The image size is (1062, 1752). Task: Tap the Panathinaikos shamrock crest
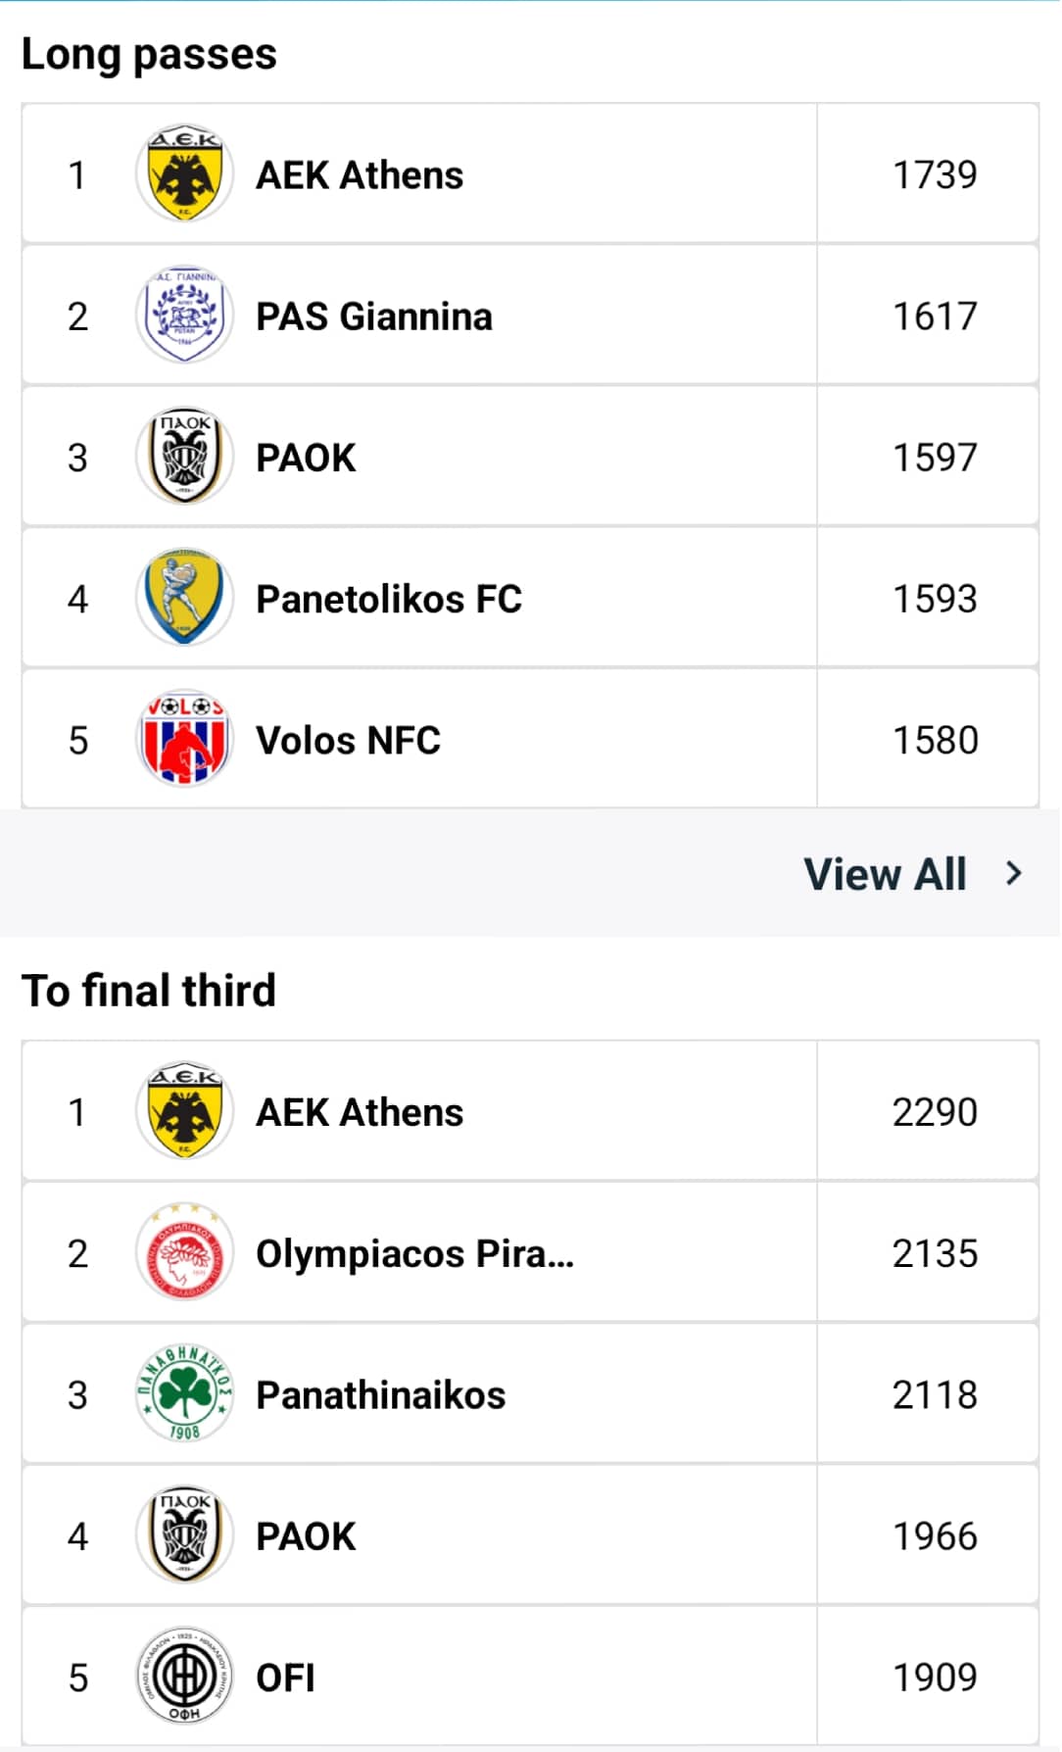point(184,1394)
